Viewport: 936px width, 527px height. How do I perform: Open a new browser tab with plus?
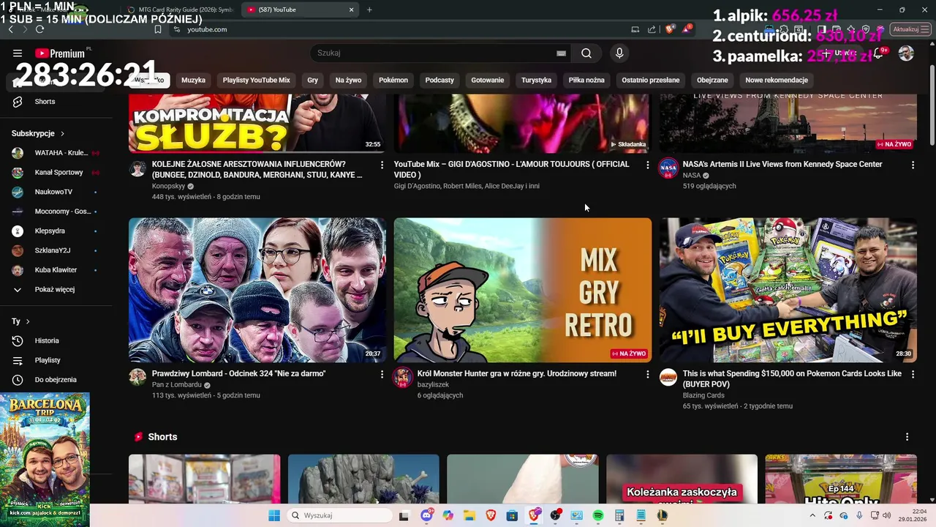point(369,10)
